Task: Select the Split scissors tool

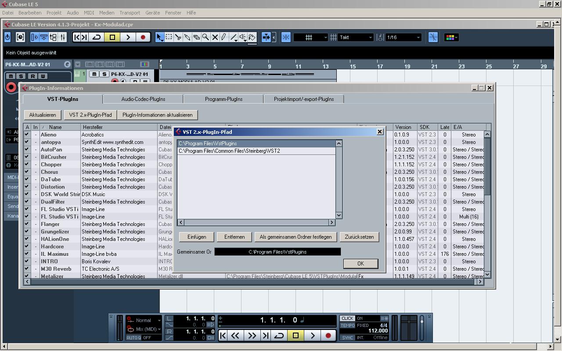Action: pos(178,37)
